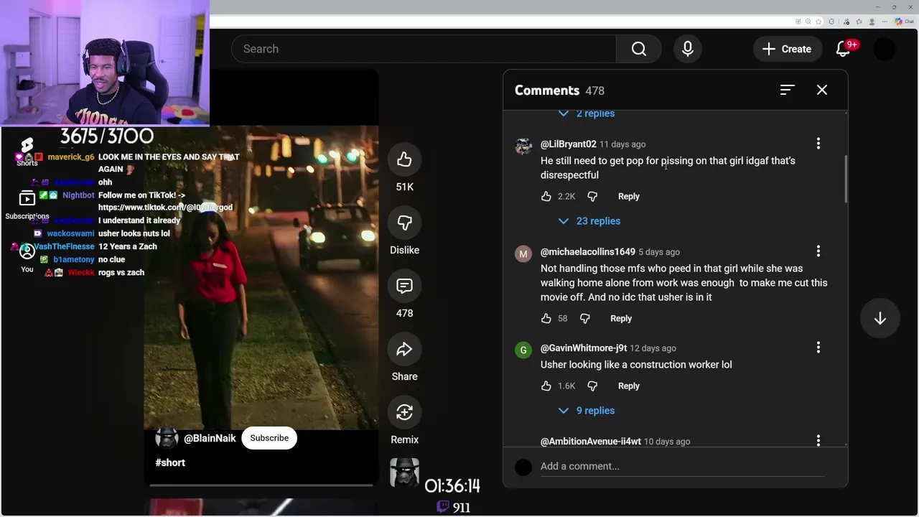Click in Add a comment field
This screenshot has height=517, width=919.
tap(682, 467)
